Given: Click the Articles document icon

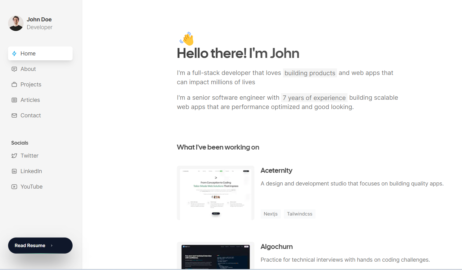Looking at the screenshot, I should (x=14, y=100).
